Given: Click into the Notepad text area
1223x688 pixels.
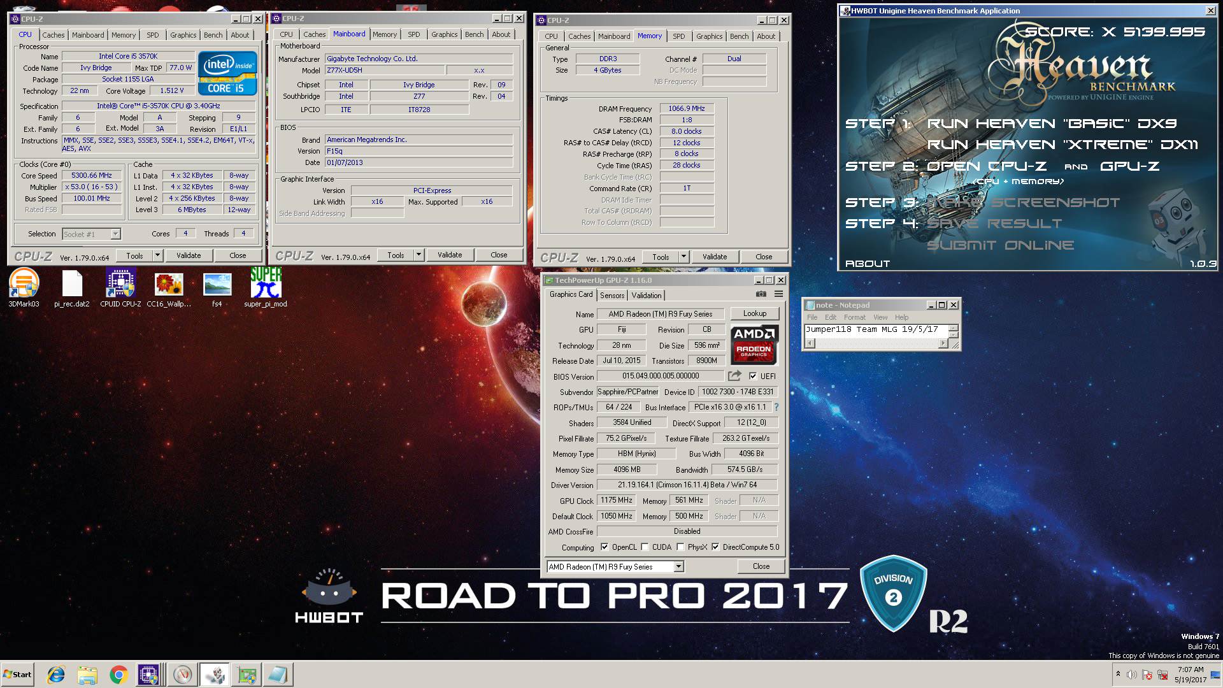Looking at the screenshot, I should (876, 331).
